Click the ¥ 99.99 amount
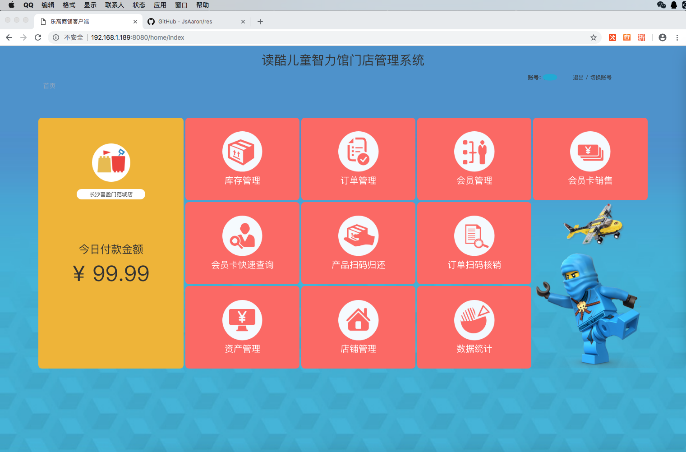 111,273
